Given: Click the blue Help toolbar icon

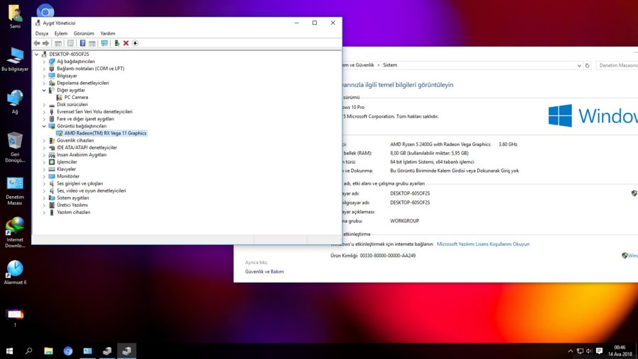Looking at the screenshot, I should [x=83, y=43].
